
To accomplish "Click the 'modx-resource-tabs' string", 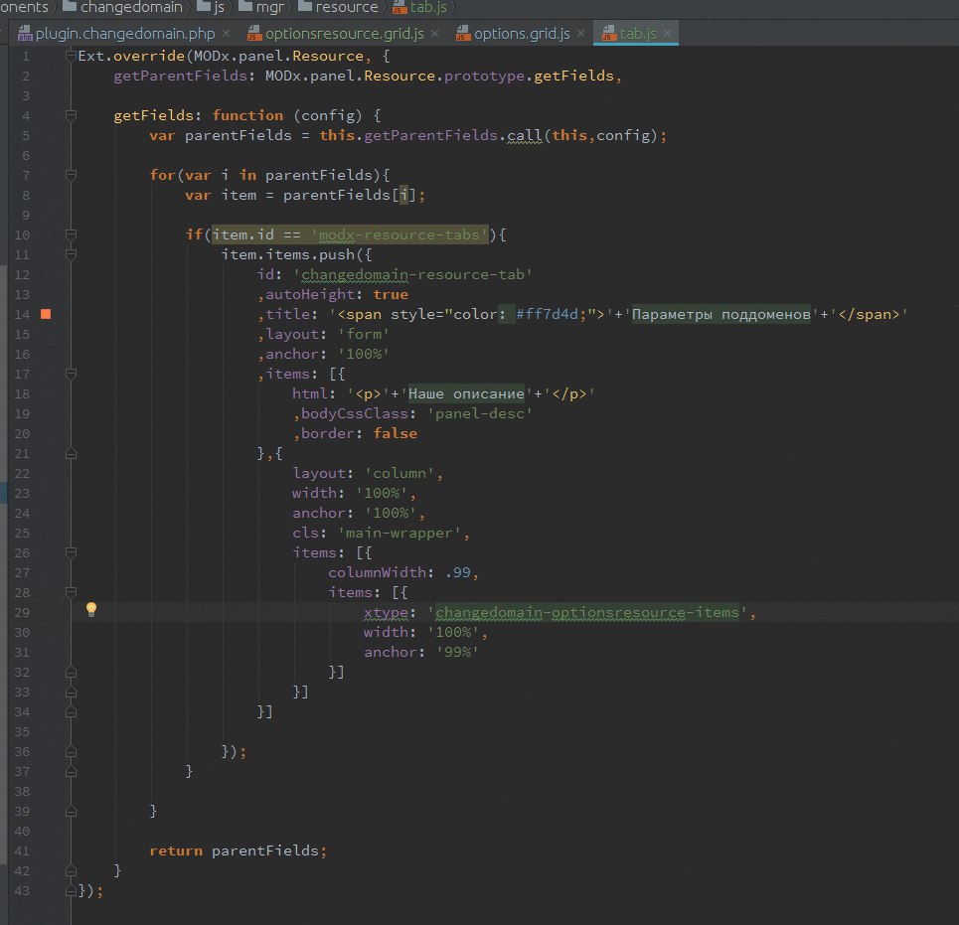I will [x=400, y=234].
